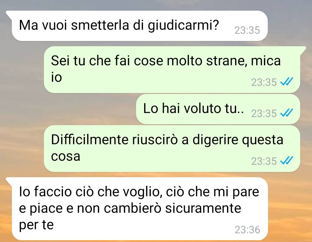Viewport: 312px width, 242px height.
Task: Tap the 'Io faccio ciò che voglio' message
Action: coord(139,209)
